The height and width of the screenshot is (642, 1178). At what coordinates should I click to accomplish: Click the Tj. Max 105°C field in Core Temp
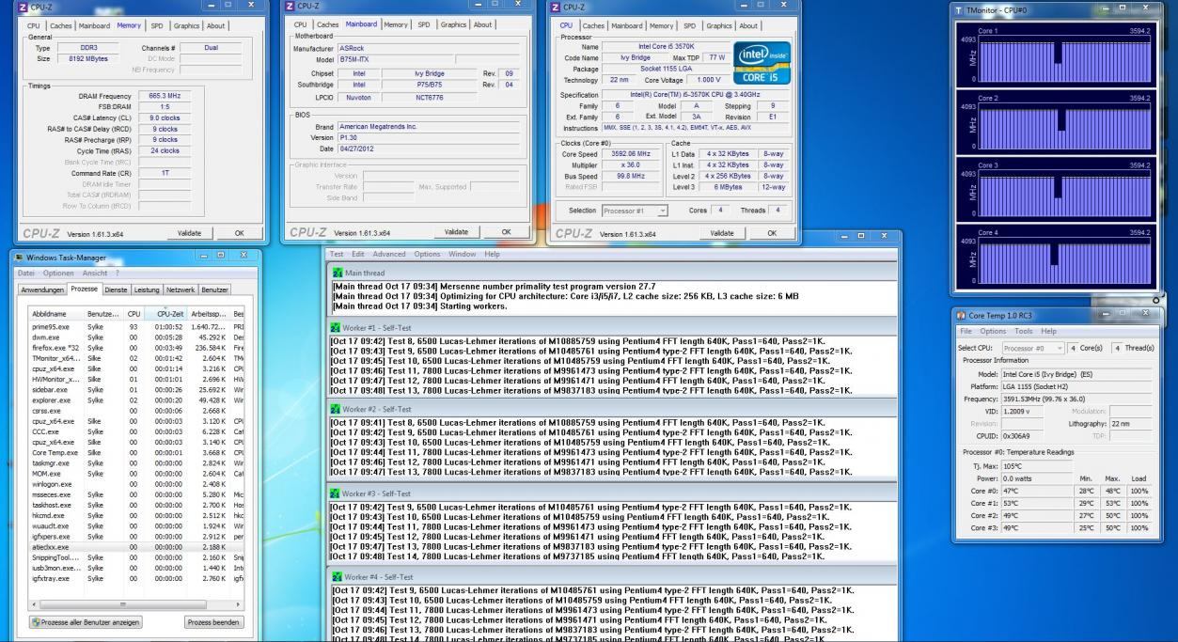point(1036,465)
